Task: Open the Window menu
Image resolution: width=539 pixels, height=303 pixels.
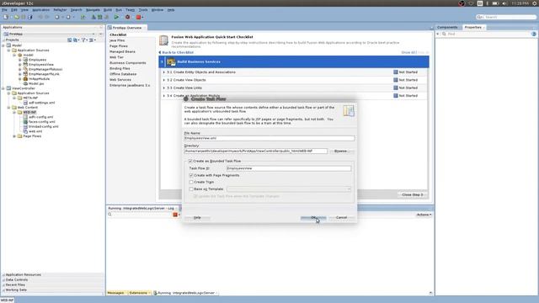Action: tap(157, 10)
